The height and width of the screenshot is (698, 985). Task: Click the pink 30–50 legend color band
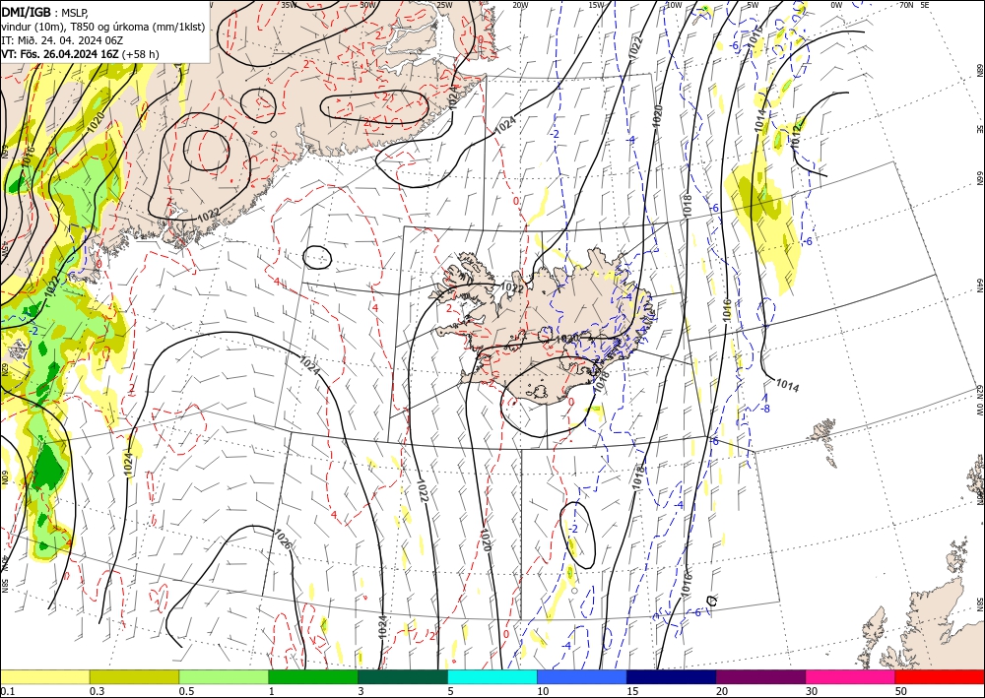coord(851,676)
